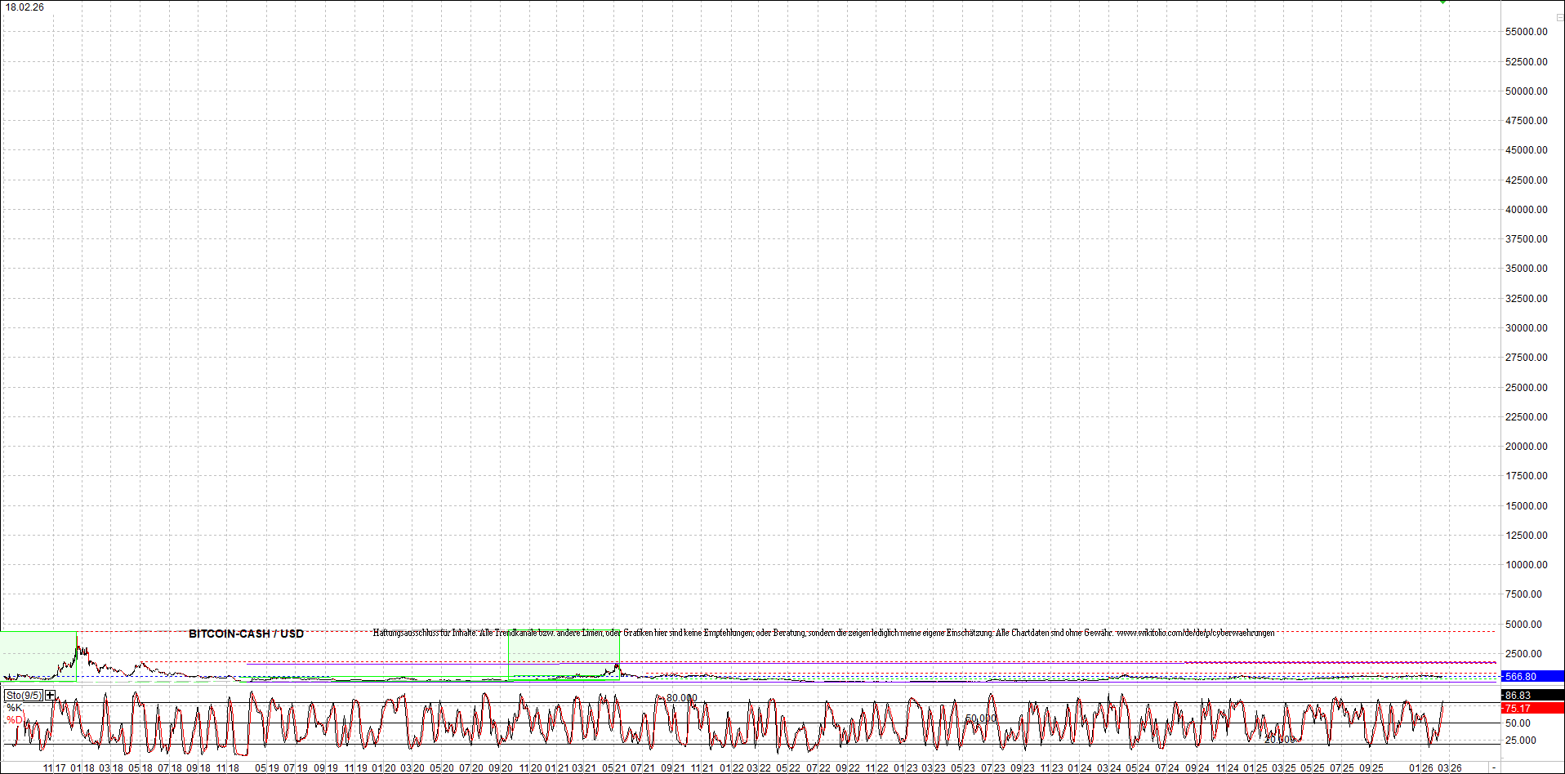The width and height of the screenshot is (1565, 774).
Task: Click the 20.000 stochastic level label
Action: pyautogui.click(x=1279, y=740)
